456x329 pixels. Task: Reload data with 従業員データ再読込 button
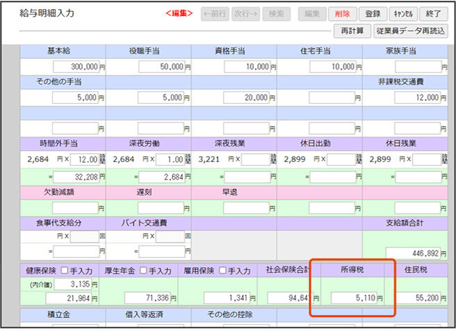[x=410, y=31]
